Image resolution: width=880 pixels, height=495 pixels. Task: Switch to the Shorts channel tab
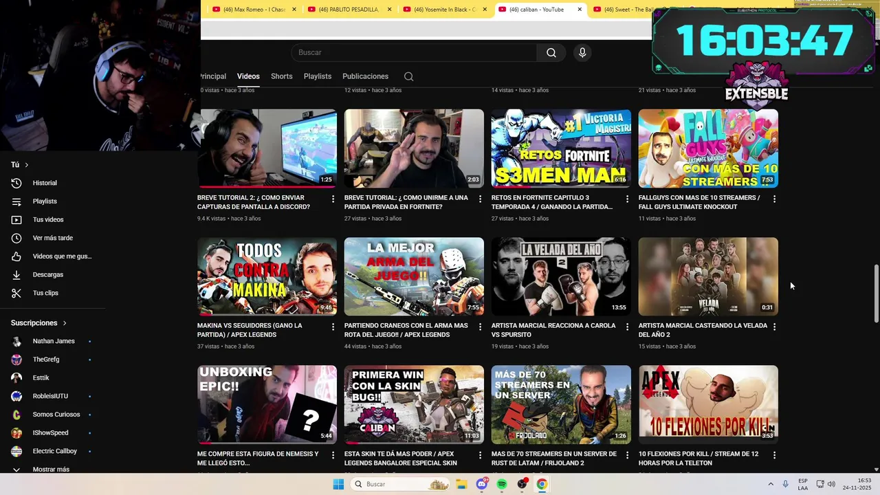(x=281, y=76)
